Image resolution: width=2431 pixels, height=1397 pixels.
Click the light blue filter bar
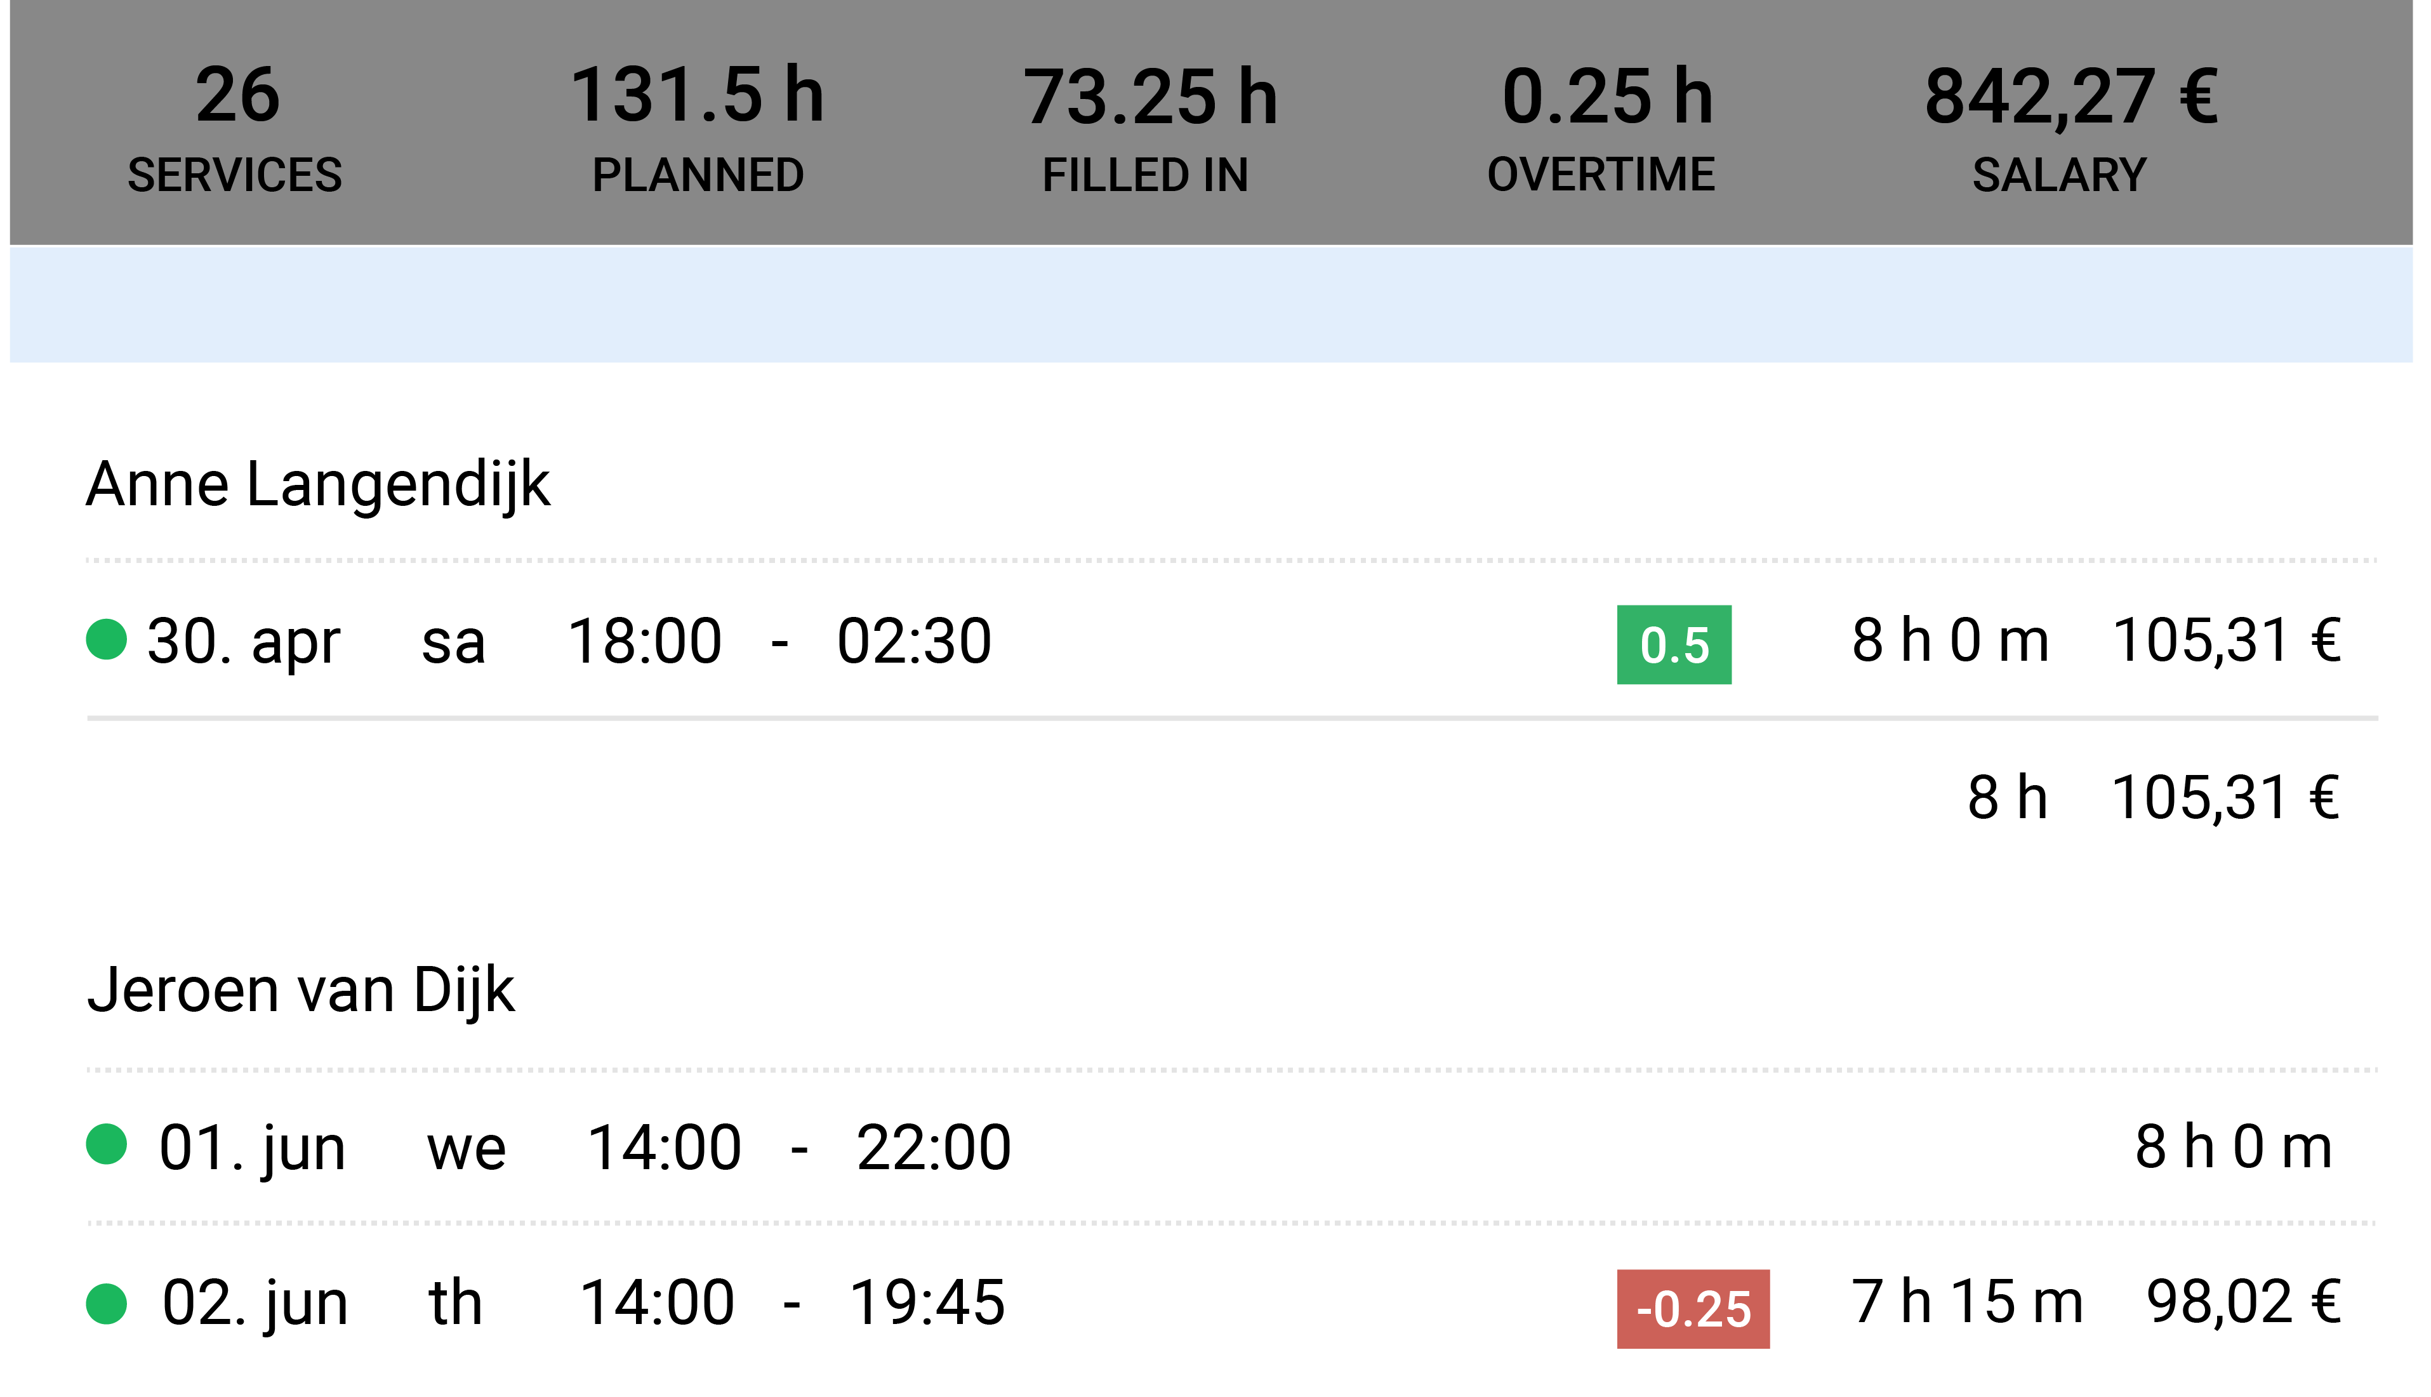[x=1210, y=305]
